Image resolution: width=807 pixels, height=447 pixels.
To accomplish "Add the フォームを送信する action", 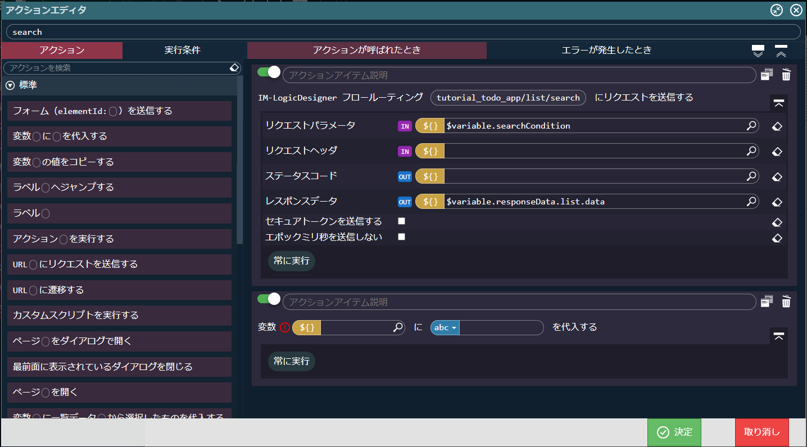I will click(x=120, y=111).
